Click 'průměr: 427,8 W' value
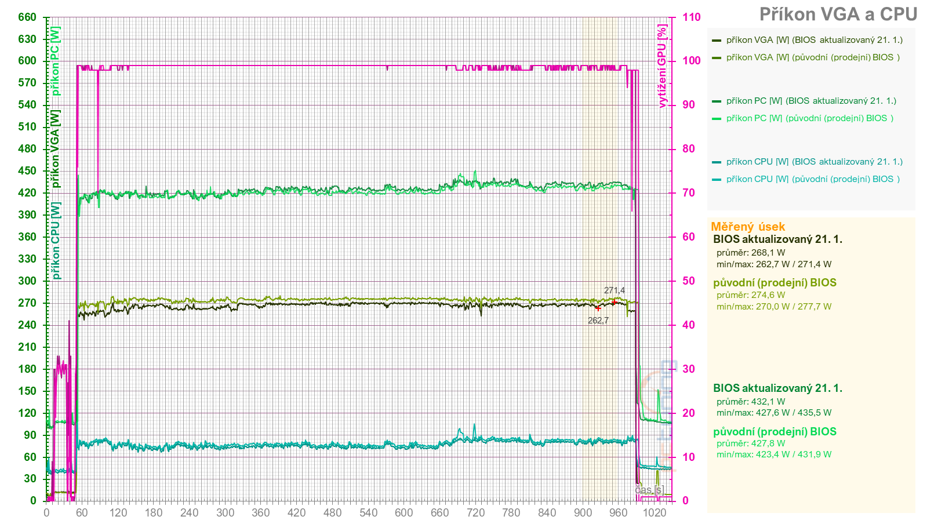927x520 pixels. [x=751, y=443]
